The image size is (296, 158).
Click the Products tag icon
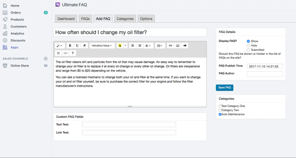(x=5, y=19)
